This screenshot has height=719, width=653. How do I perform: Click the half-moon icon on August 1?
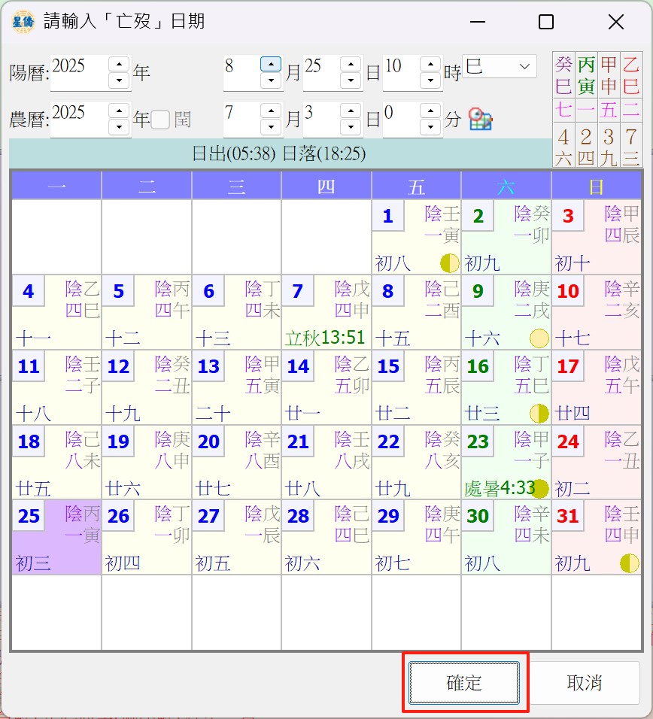coord(449,262)
